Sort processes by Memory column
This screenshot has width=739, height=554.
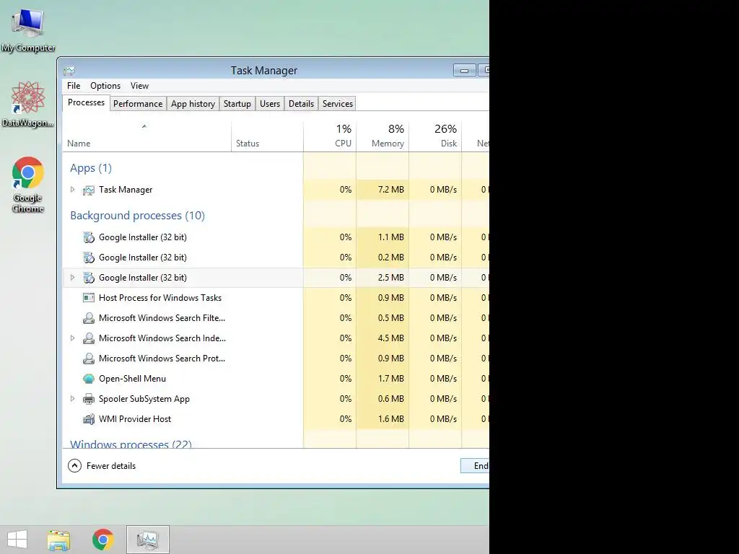pos(382,136)
